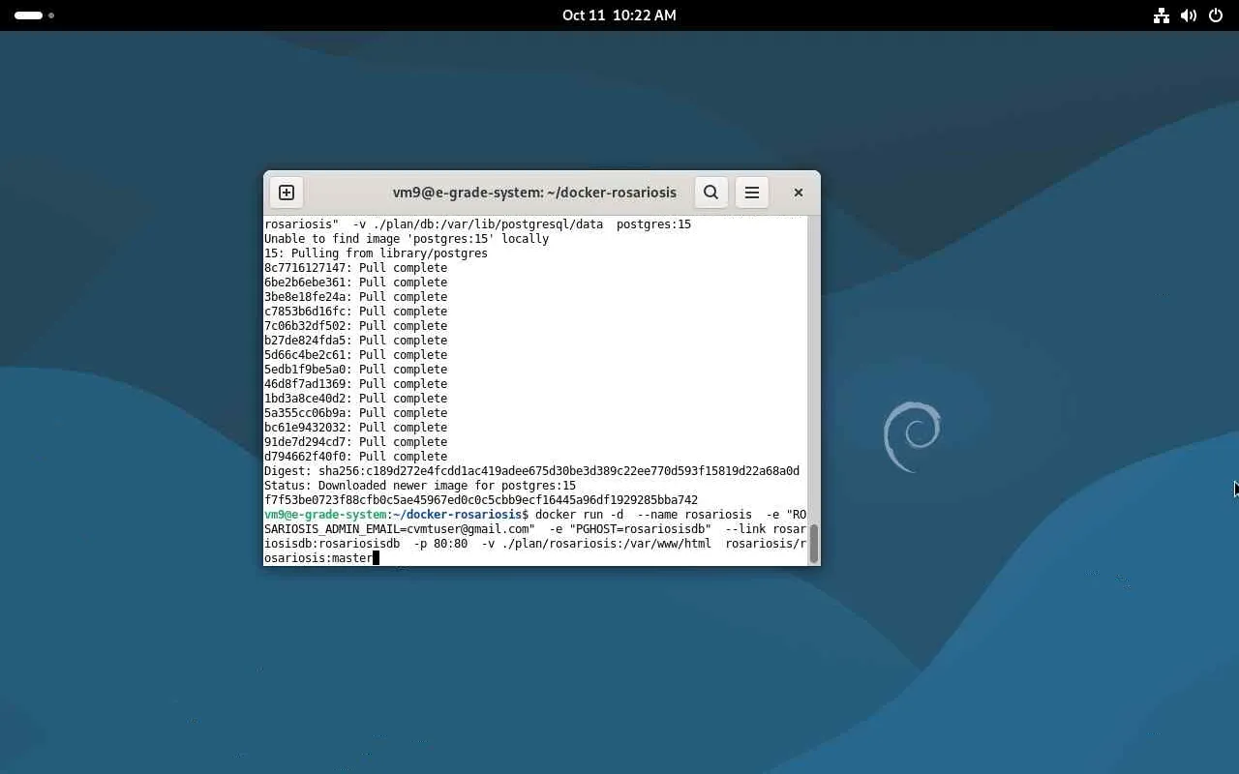Open a new terminal tab
This screenshot has height=774, width=1239.
coord(287,193)
